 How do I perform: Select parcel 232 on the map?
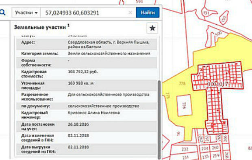pyautogui.click(x=185, y=149)
